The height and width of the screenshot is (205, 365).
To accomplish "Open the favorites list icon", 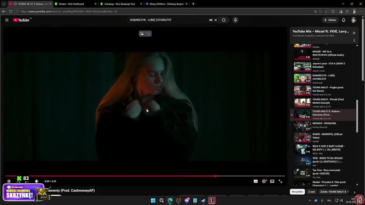I will 347,11.
